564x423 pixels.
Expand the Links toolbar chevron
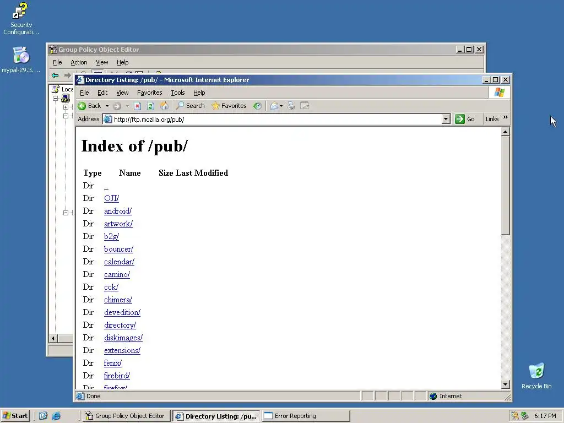click(506, 118)
